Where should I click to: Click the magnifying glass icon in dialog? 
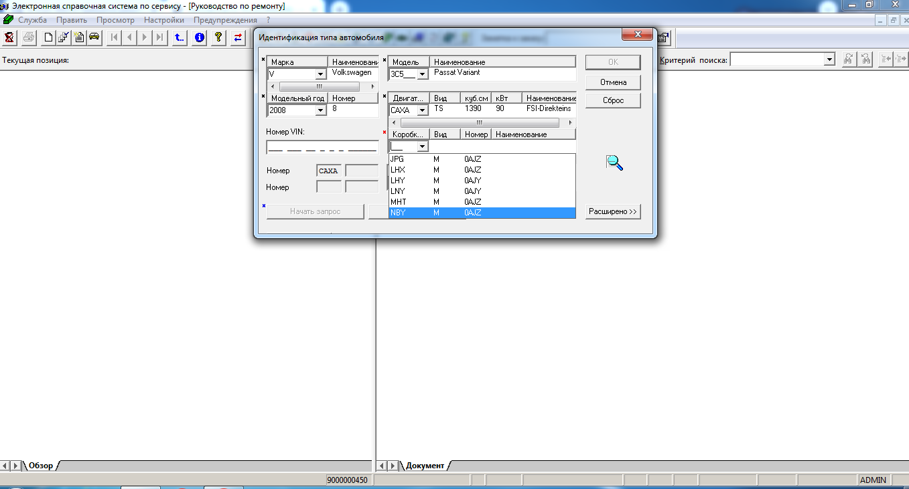614,162
